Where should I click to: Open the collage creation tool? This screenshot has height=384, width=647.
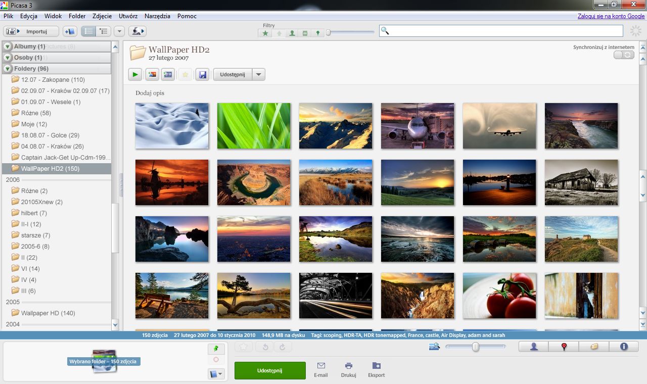click(x=152, y=74)
